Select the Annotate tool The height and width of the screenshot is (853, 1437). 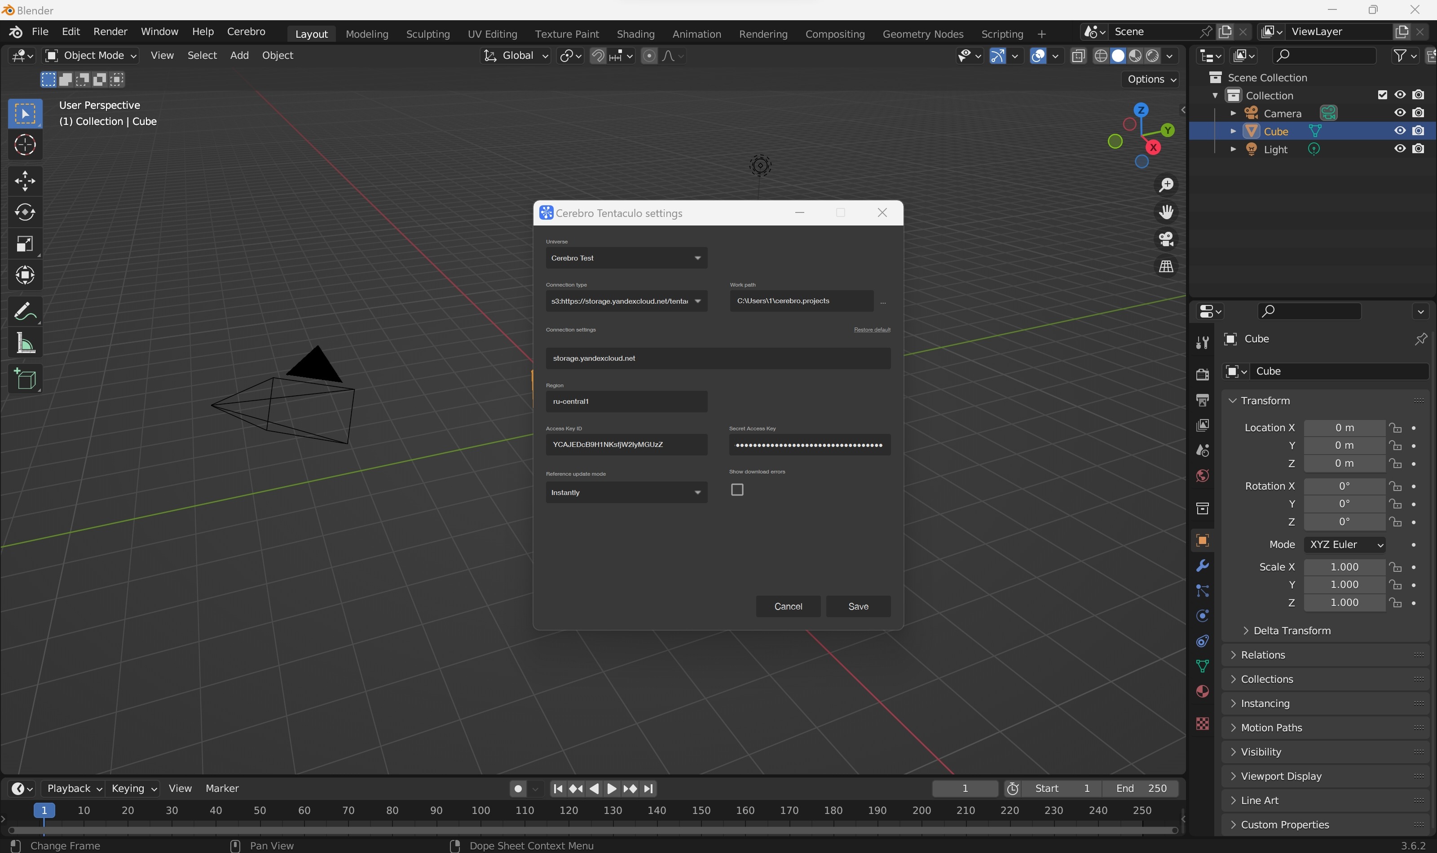click(25, 312)
